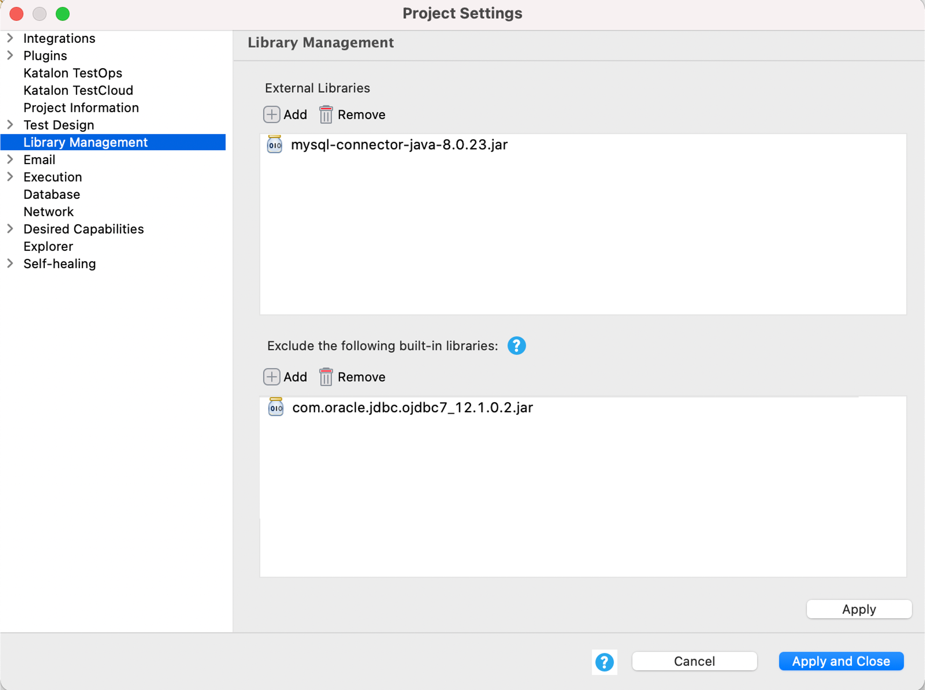Viewport: 925px width, 690px height.
Task: Click the Add icon under External Libraries
Action: [272, 115]
